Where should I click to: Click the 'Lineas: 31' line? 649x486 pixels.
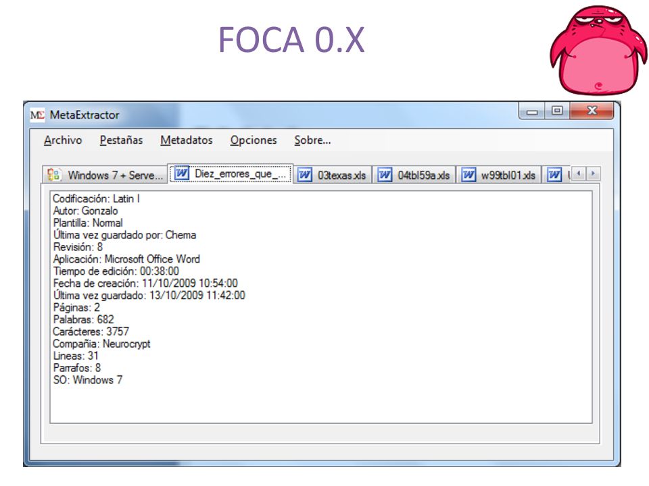[x=76, y=356]
